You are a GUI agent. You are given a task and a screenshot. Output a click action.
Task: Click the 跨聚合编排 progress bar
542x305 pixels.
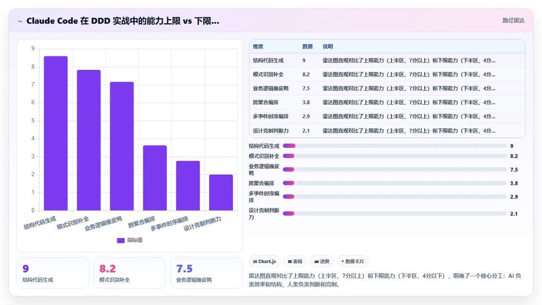pyautogui.click(x=395, y=183)
